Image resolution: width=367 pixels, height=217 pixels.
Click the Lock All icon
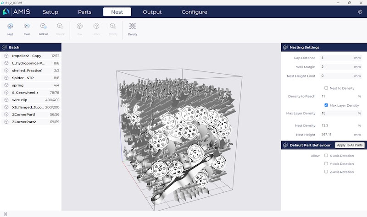[x=44, y=27]
